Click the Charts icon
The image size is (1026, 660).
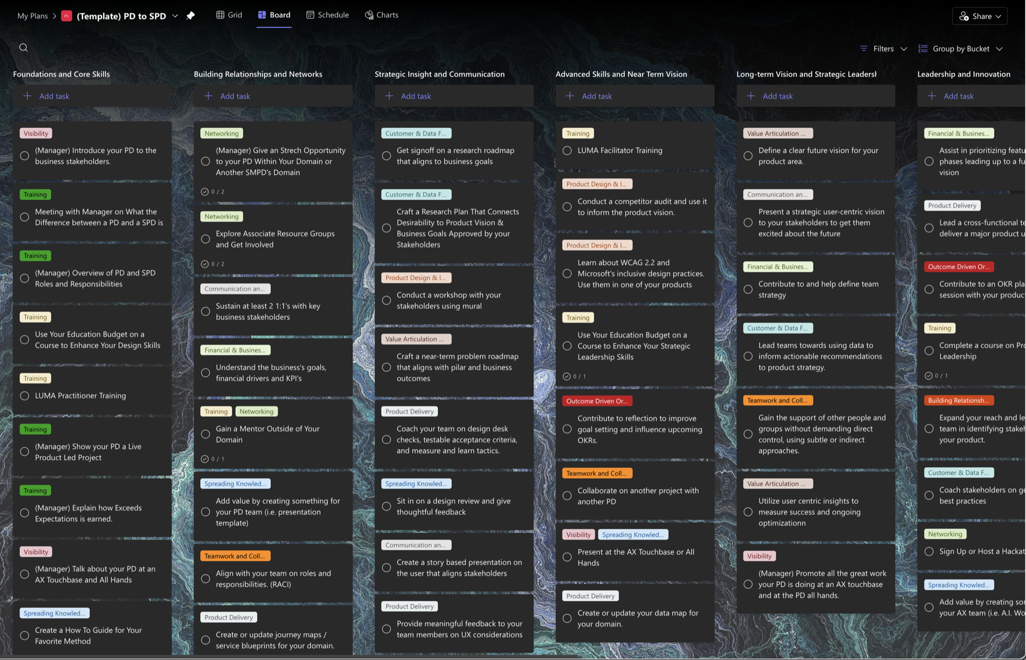tap(369, 15)
